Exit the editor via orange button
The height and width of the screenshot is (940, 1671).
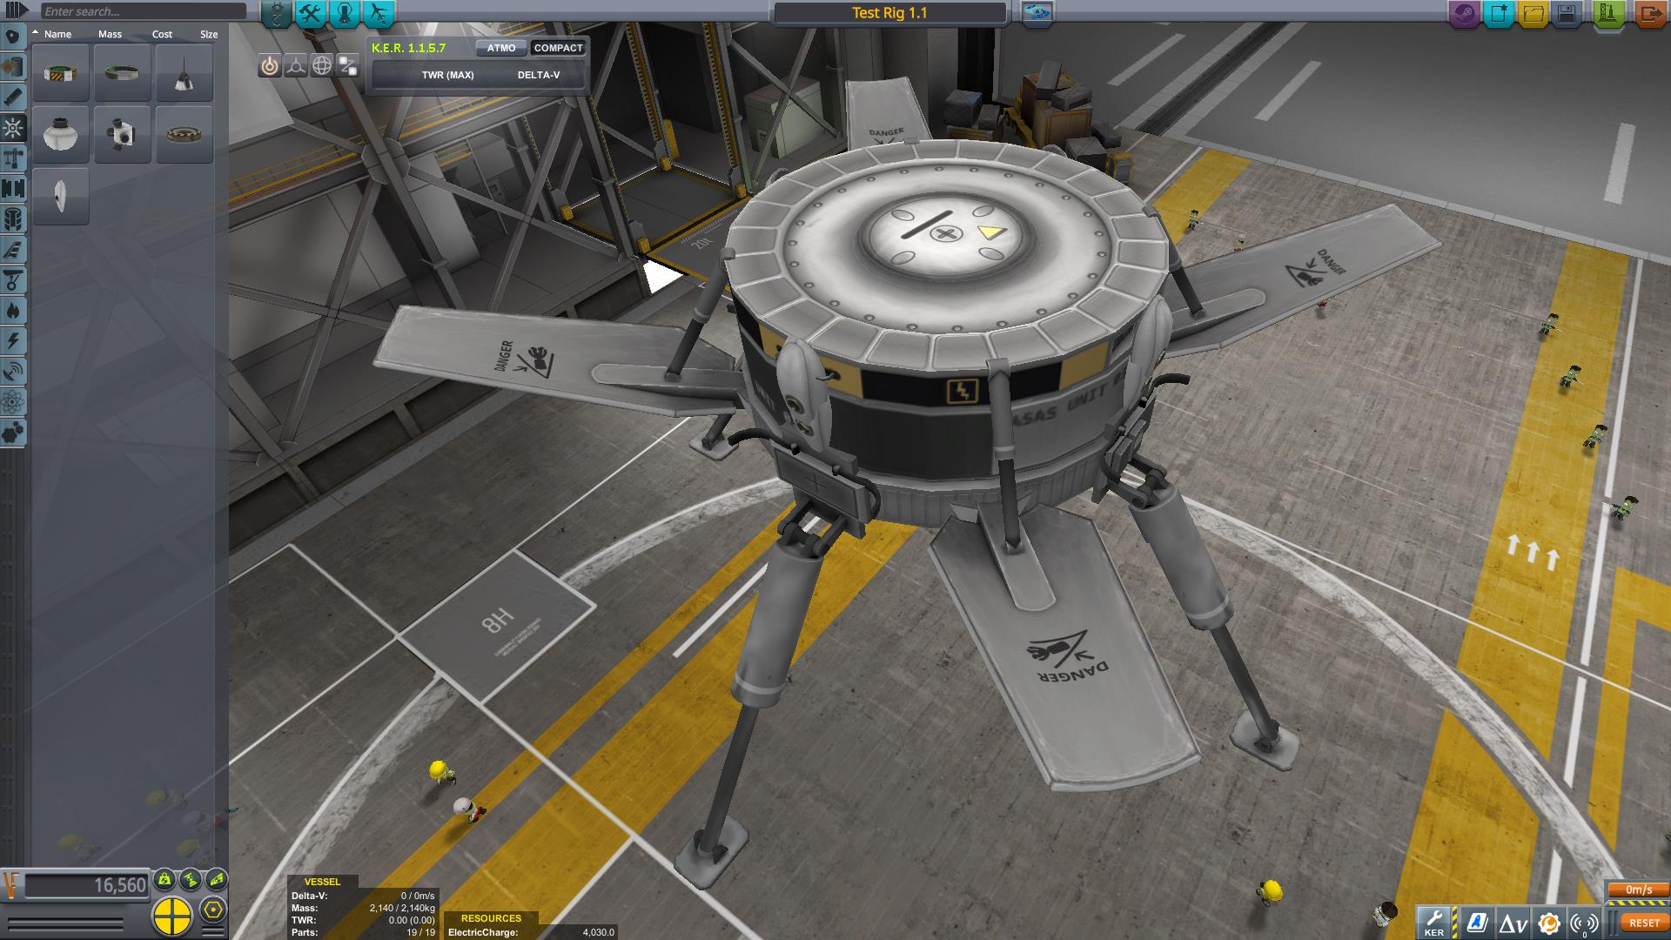[1650, 14]
